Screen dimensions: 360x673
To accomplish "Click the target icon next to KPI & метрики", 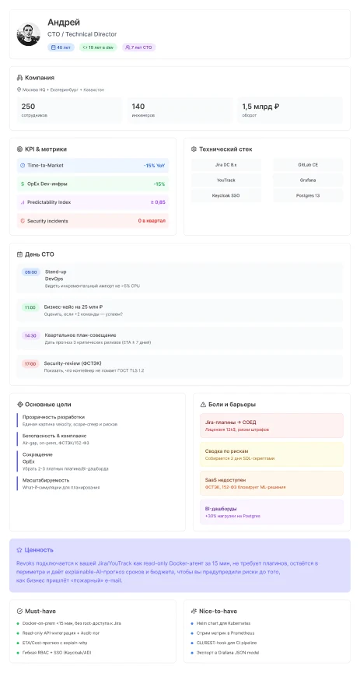I will [19, 149].
